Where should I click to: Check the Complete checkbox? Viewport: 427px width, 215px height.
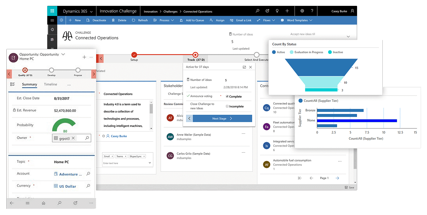pos(227,96)
